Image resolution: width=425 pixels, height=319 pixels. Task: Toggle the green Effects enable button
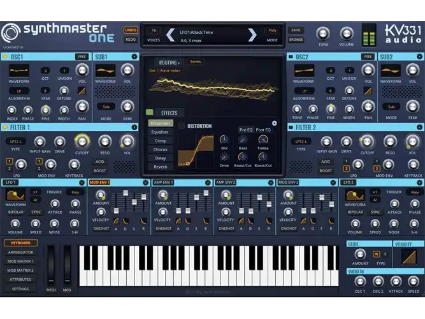[149, 112]
